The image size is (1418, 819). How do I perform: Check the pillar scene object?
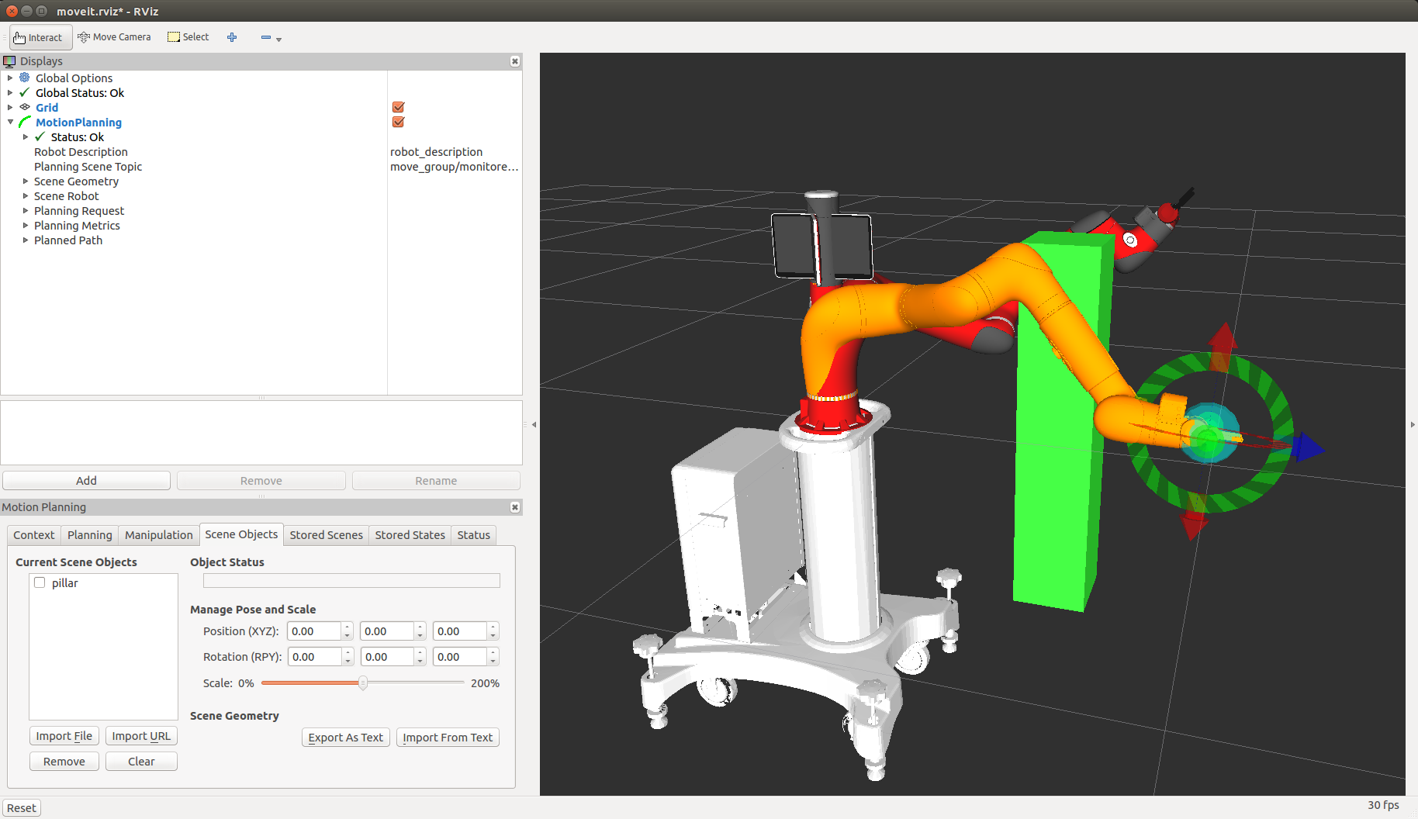coord(40,582)
